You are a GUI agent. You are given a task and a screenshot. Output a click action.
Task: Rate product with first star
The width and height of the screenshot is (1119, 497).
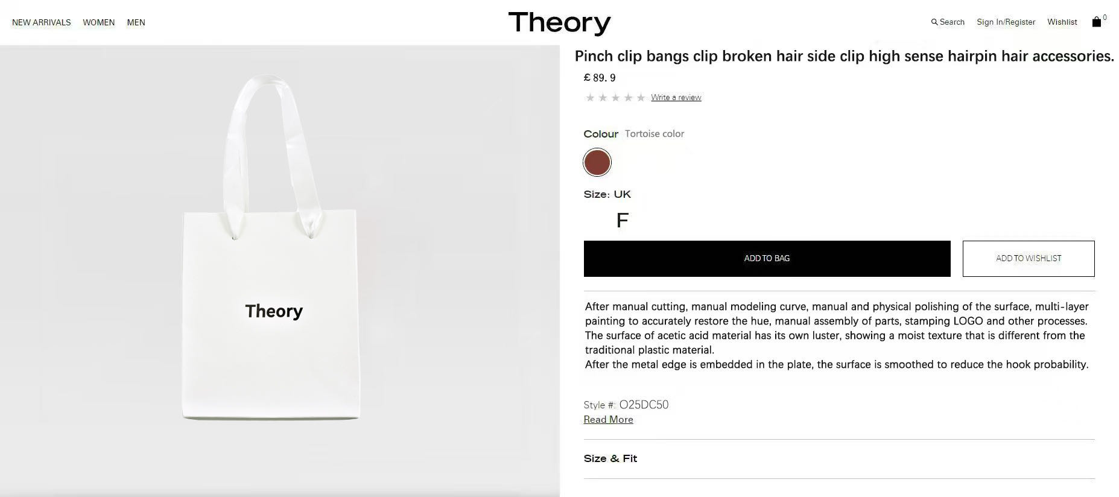(590, 98)
